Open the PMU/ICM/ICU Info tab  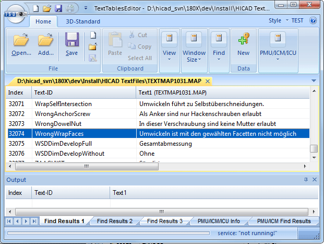(x=219, y=221)
